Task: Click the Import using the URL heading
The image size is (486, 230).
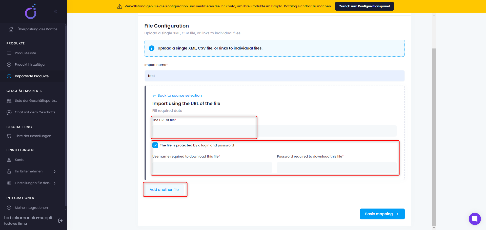Action: point(186,104)
